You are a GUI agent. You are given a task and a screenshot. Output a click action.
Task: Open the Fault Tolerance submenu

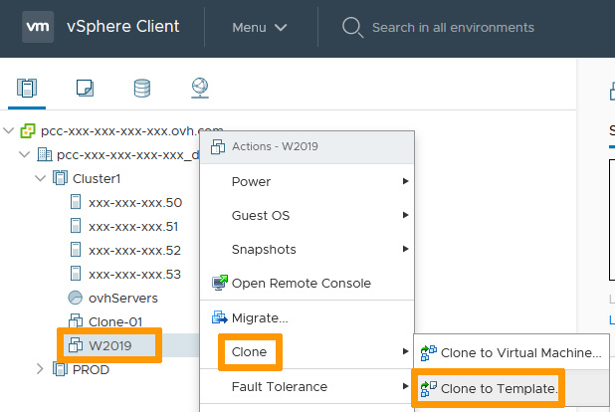(279, 386)
